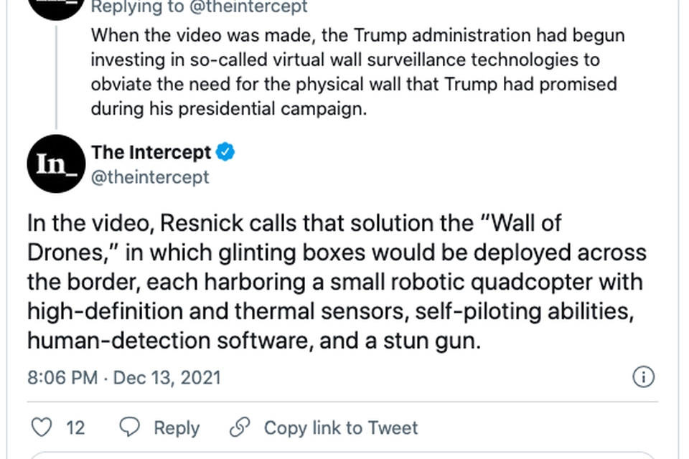The image size is (689, 459).
Task: Open the circled info icon beside timestamp
Action: click(x=643, y=377)
